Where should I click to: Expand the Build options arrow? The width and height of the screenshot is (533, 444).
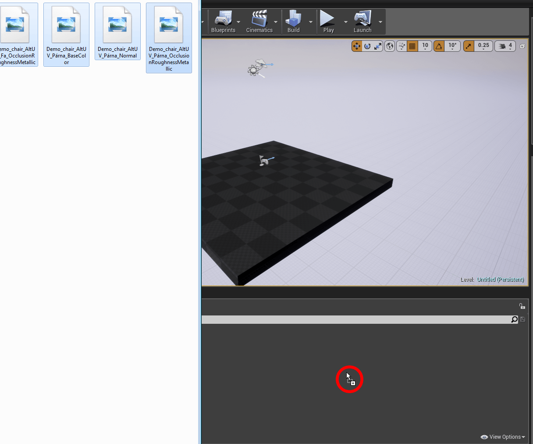[311, 22]
